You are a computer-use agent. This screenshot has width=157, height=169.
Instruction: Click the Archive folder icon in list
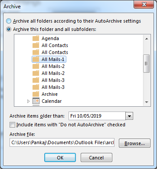coord(36,94)
